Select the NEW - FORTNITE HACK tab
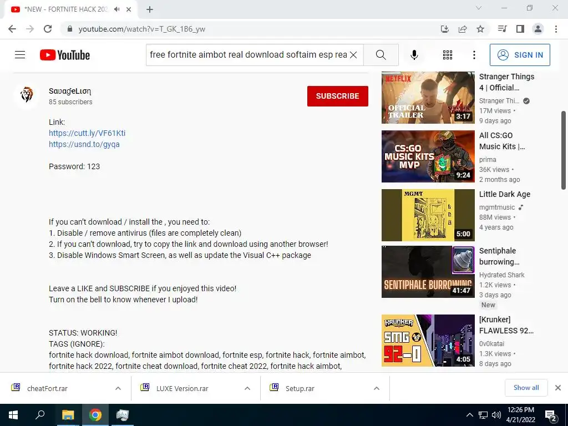The width and height of the screenshot is (568, 426). point(70,9)
